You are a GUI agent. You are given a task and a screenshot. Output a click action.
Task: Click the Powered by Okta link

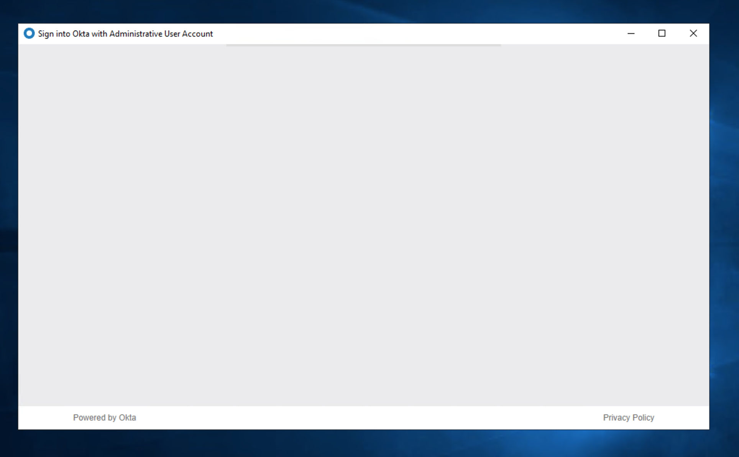pyautogui.click(x=105, y=418)
